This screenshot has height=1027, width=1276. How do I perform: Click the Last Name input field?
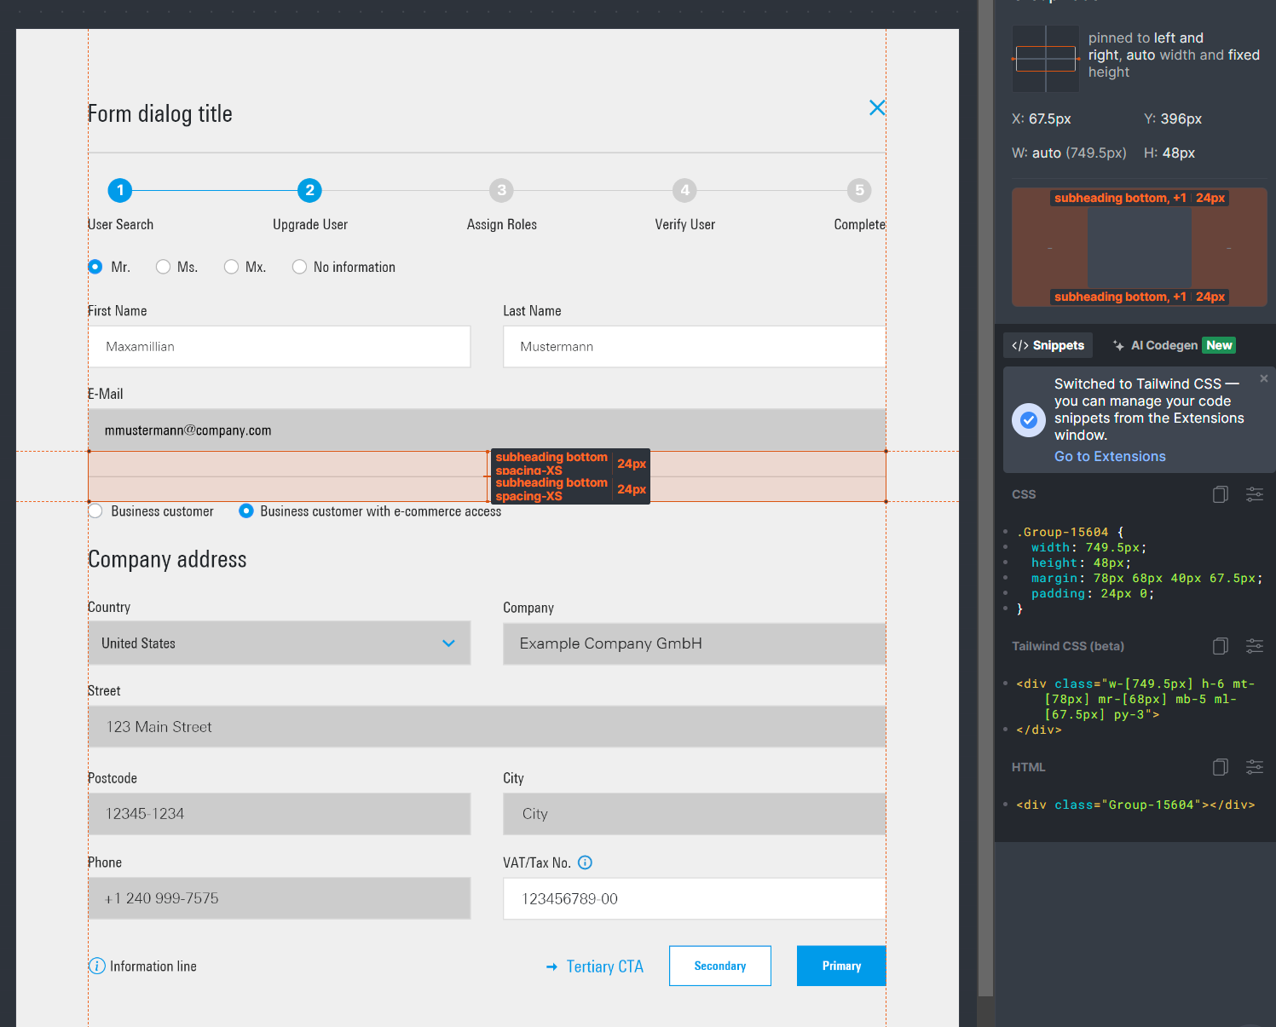[695, 347]
